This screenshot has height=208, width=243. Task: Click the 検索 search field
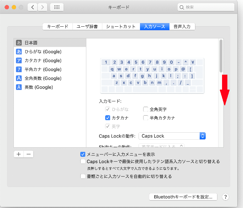[x=206, y=7]
